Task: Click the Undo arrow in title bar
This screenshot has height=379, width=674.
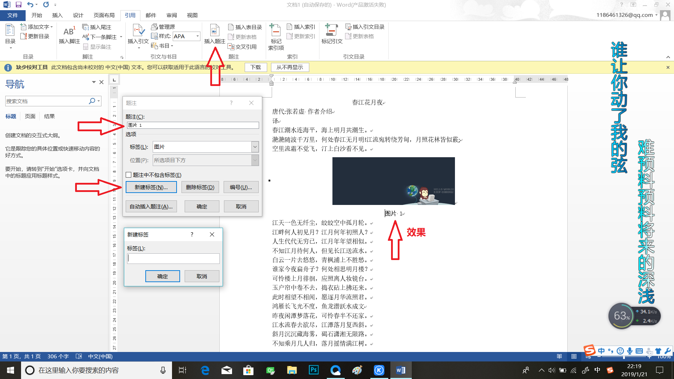Action: click(30, 5)
